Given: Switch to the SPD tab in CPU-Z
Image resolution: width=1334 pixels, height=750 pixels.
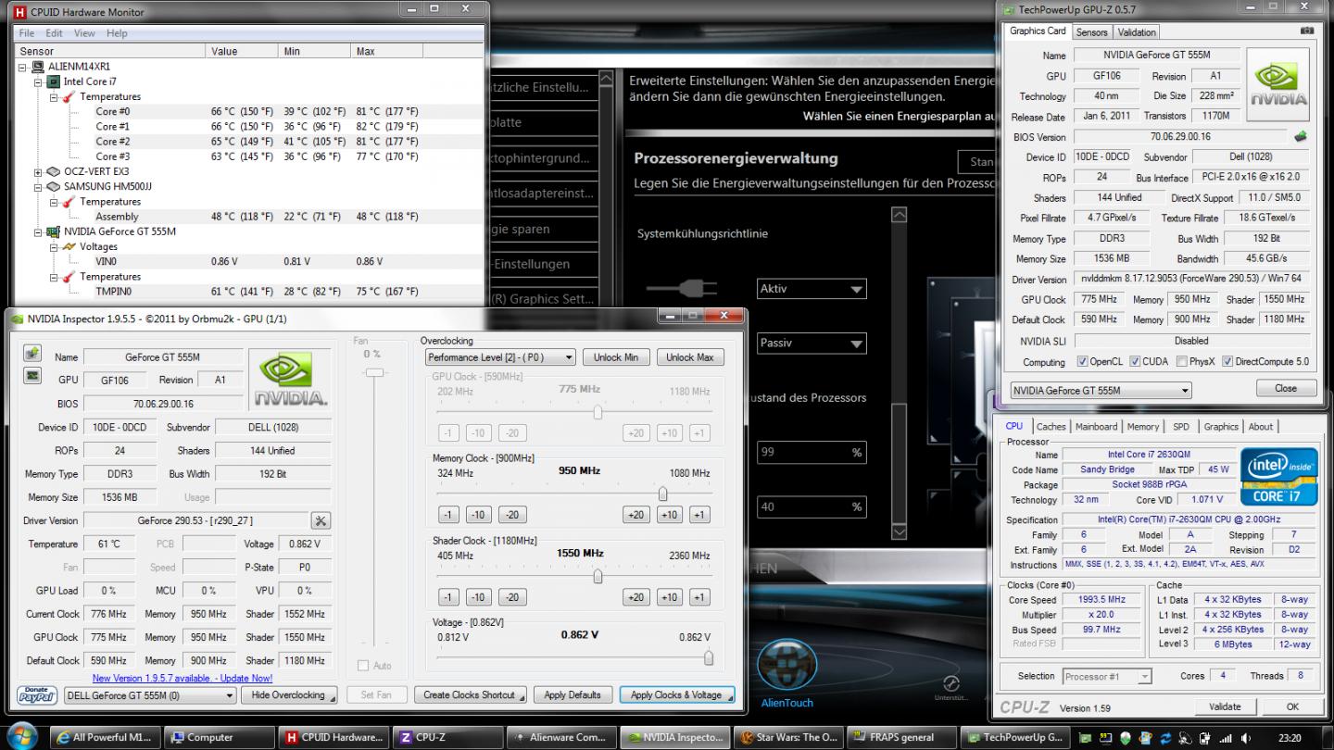Looking at the screenshot, I should tap(1181, 427).
